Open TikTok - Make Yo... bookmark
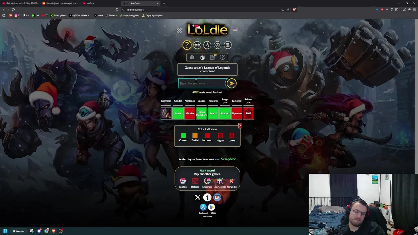The image size is (418, 235). coord(80,15)
